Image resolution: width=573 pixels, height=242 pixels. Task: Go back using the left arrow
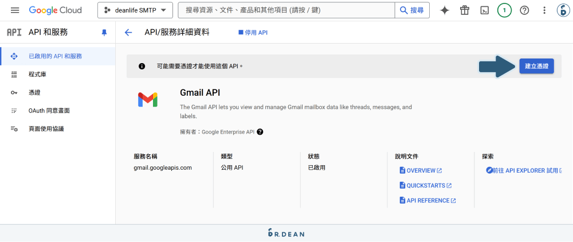pyautogui.click(x=128, y=33)
